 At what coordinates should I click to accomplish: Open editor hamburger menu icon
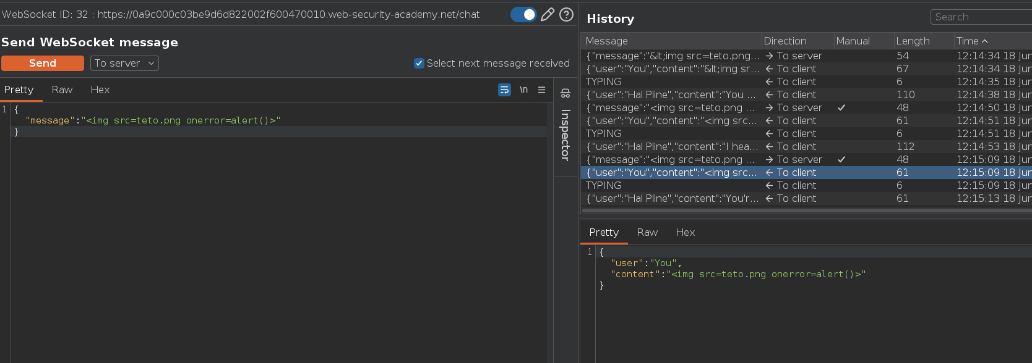click(541, 90)
